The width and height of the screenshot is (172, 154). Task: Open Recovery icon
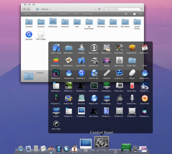(x=81, y=98)
